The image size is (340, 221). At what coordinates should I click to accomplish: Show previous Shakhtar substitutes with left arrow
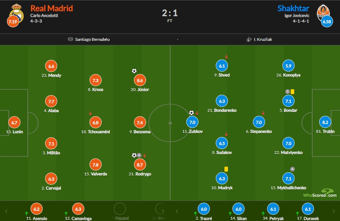(x=177, y=211)
